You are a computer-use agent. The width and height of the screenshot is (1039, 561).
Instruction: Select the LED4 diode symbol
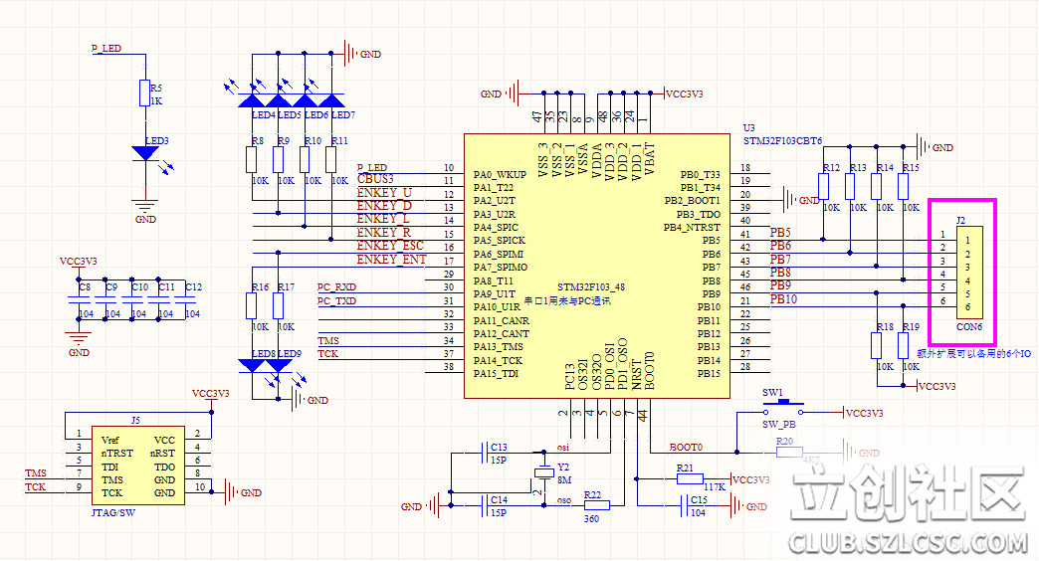(253, 99)
